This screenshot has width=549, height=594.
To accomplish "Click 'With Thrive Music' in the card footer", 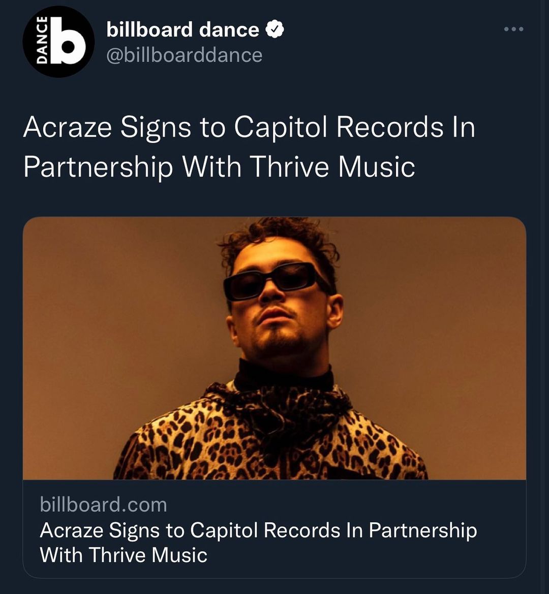I will [124, 554].
